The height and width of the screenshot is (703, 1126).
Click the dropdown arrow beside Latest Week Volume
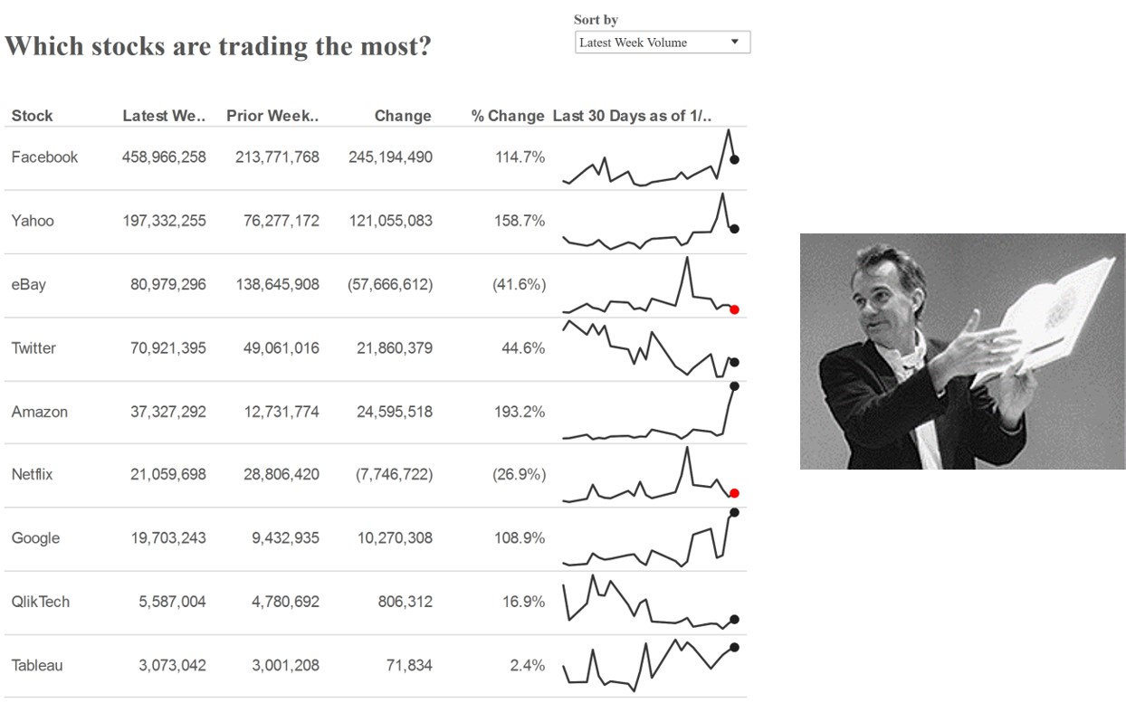pyautogui.click(x=735, y=42)
